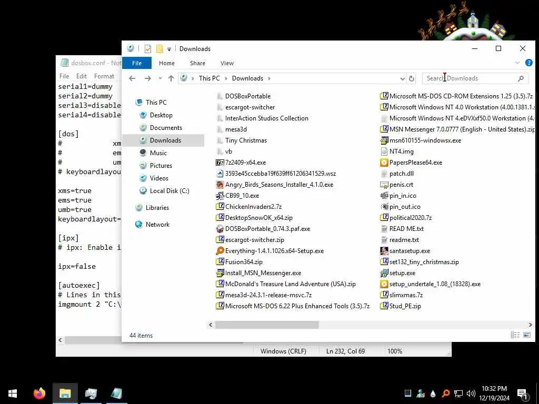Open the recent locations dropdown arrow
Image resolution: width=539 pixels, height=404 pixels.
[x=160, y=78]
